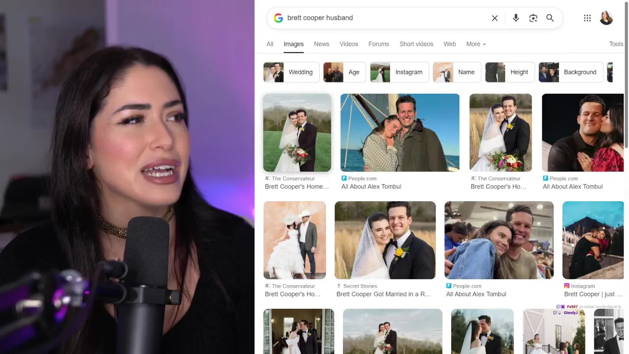The height and width of the screenshot is (354, 629).
Task: Filter images by Wedding chip
Action: click(x=291, y=72)
